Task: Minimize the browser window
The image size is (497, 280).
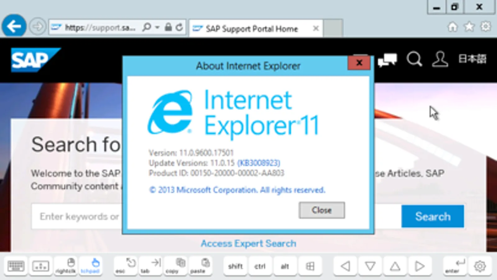Action: pos(436,7)
